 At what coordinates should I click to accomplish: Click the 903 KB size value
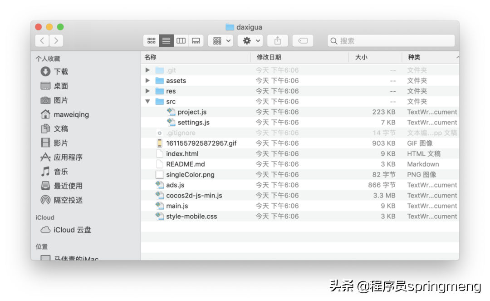pyautogui.click(x=384, y=143)
